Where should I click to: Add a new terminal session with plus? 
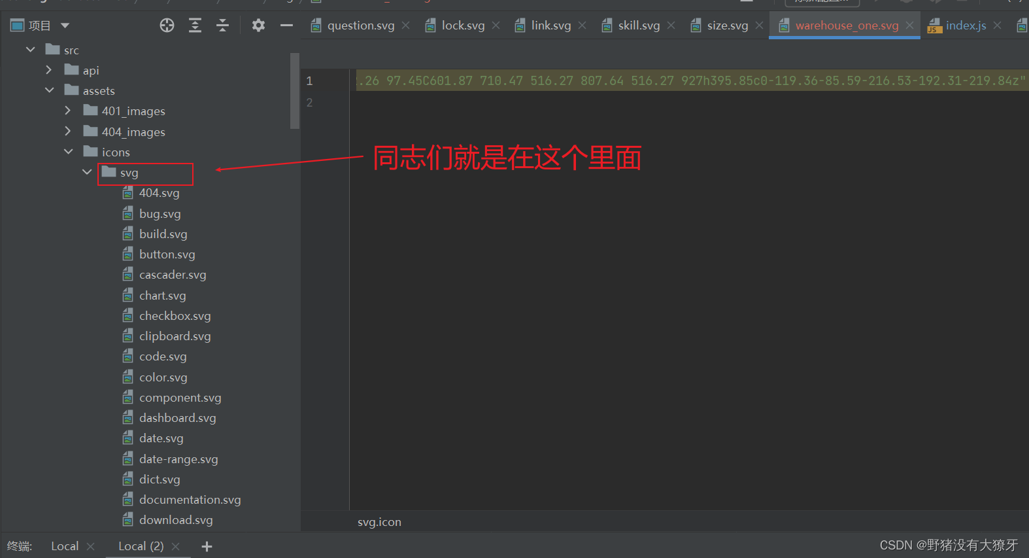(x=207, y=546)
